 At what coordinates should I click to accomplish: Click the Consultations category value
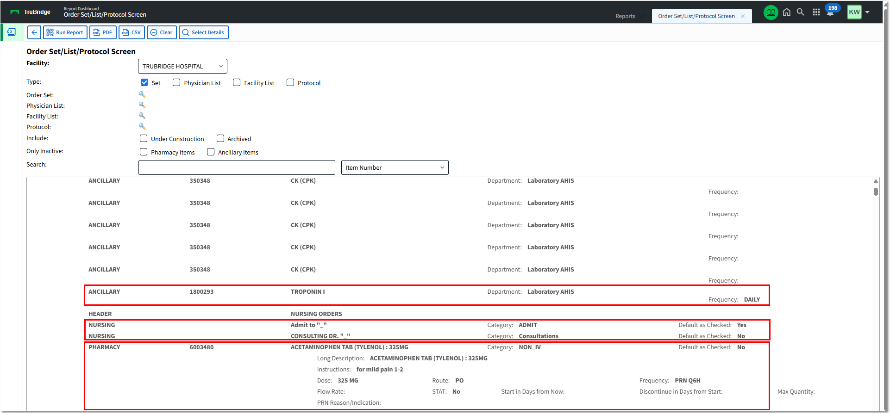(x=539, y=336)
